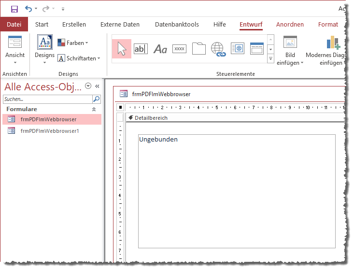Switch to the Anordnen tab
The image size is (354, 271).
(x=290, y=24)
